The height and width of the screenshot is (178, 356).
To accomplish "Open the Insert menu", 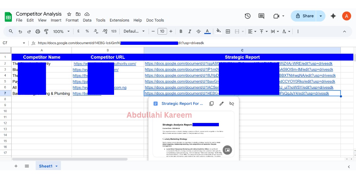I will (x=56, y=20).
